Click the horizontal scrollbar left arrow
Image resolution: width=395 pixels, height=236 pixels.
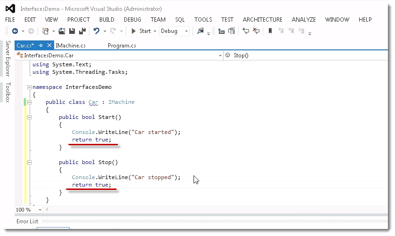pos(47,210)
